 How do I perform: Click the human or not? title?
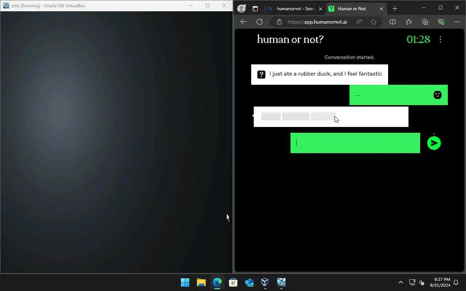[x=290, y=39]
